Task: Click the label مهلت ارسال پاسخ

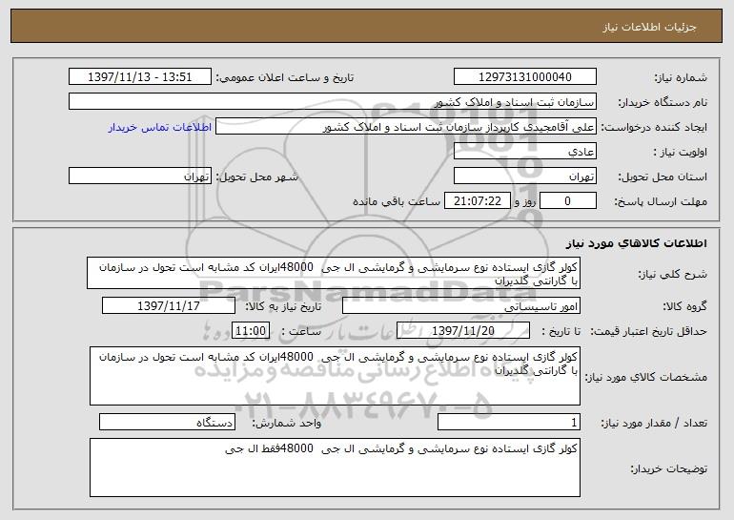Action: pyautogui.click(x=661, y=201)
